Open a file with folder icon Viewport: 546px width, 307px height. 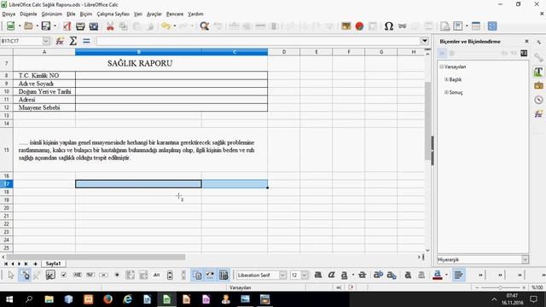28,26
